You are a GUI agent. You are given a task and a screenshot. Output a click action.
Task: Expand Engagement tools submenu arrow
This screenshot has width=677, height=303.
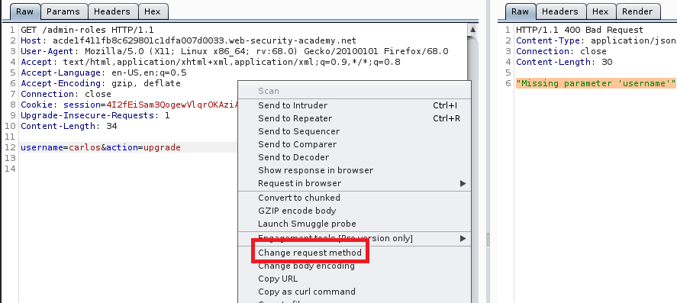(x=463, y=238)
